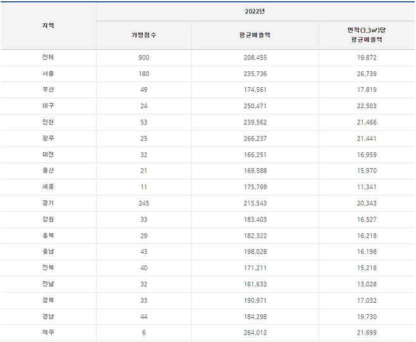
Task: Click the 면적(3.3㎡)당 평균매출액 header
Action: [x=366, y=35]
